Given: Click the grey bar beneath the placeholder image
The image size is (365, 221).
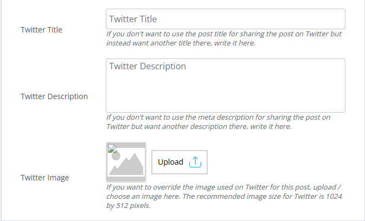Looking at the screenshot, I should click(x=126, y=178).
